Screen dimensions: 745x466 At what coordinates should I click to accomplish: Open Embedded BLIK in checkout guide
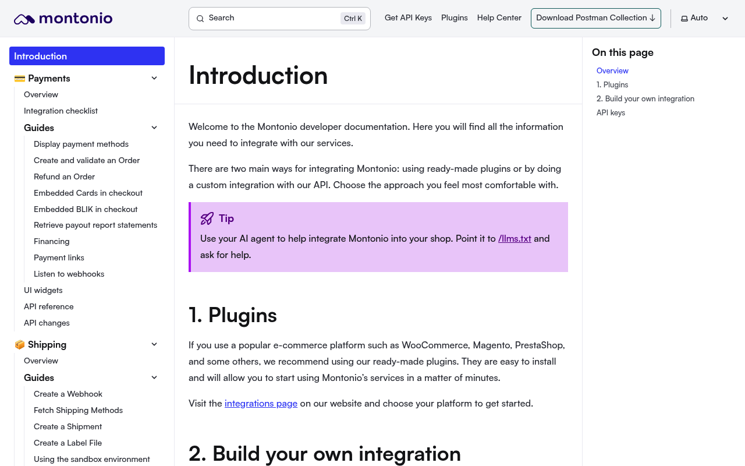click(86, 209)
